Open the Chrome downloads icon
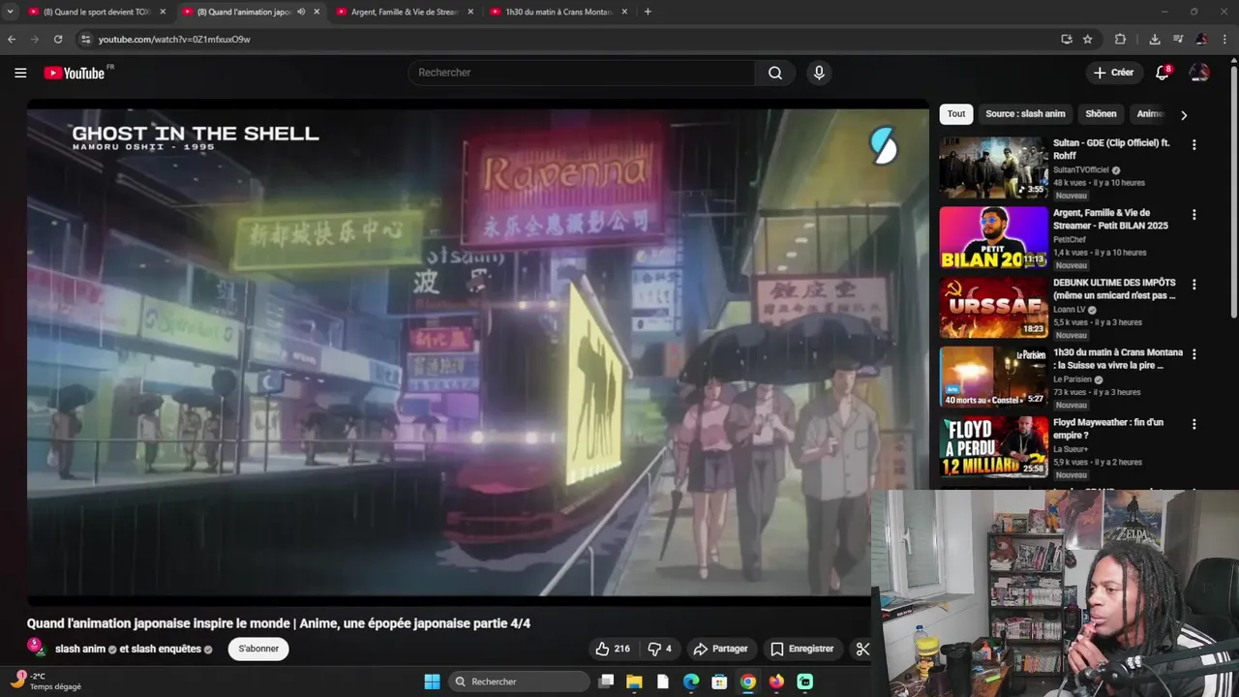 point(1155,39)
